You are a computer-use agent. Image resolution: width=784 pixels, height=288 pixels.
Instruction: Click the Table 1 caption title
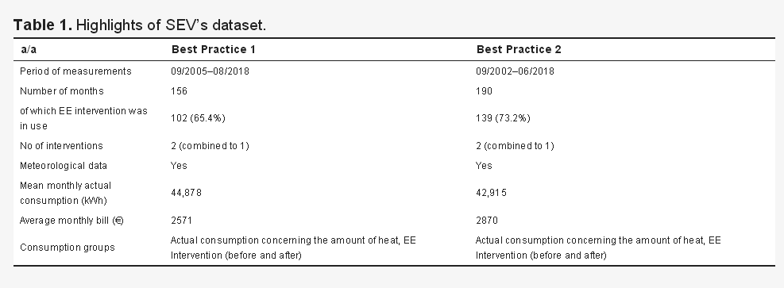(x=140, y=25)
